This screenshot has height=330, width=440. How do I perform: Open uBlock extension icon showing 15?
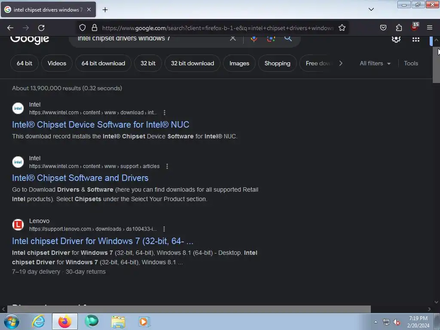(x=415, y=27)
